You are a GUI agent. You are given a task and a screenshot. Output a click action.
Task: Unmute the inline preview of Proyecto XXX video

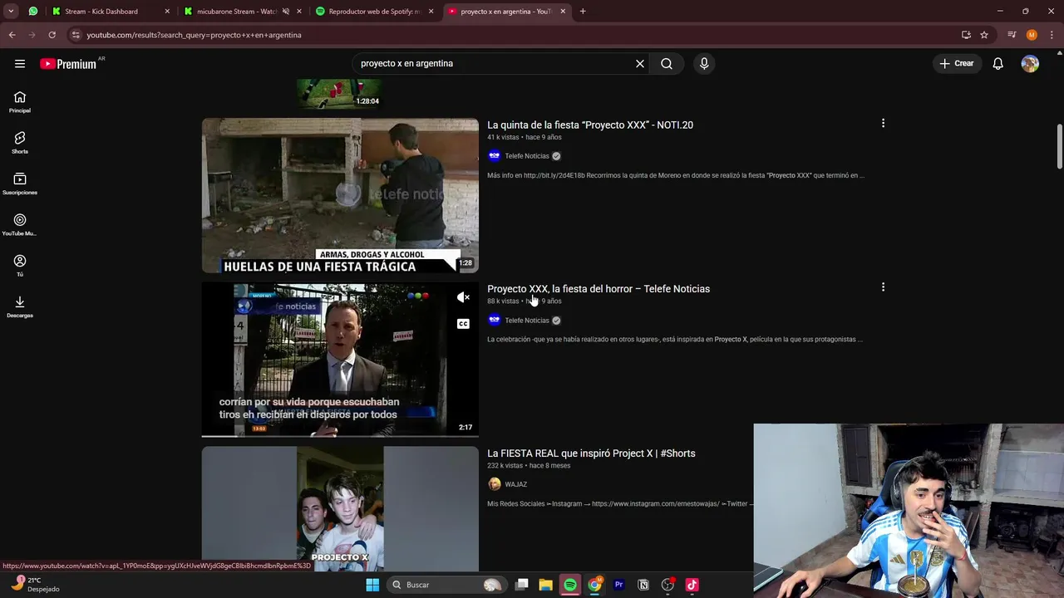pyautogui.click(x=463, y=297)
